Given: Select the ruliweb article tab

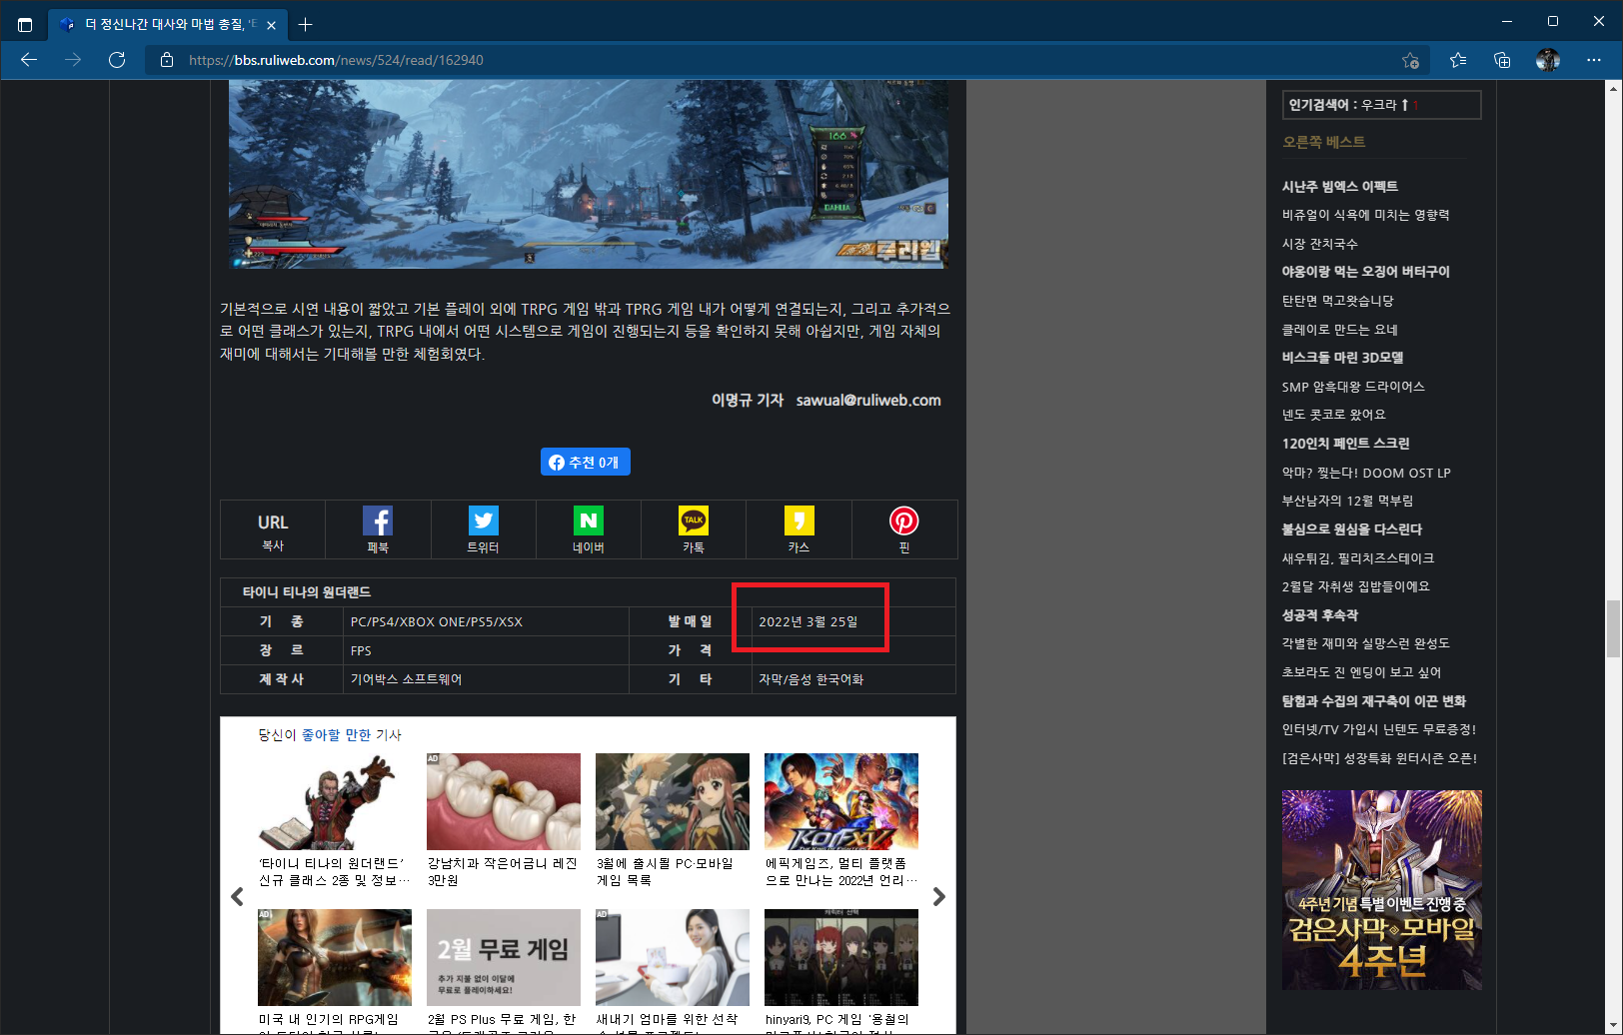Looking at the screenshot, I should tap(168, 24).
